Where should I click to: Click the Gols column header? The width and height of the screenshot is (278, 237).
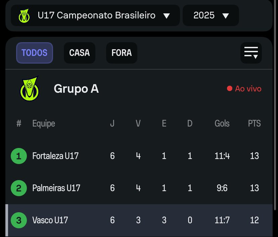(222, 124)
